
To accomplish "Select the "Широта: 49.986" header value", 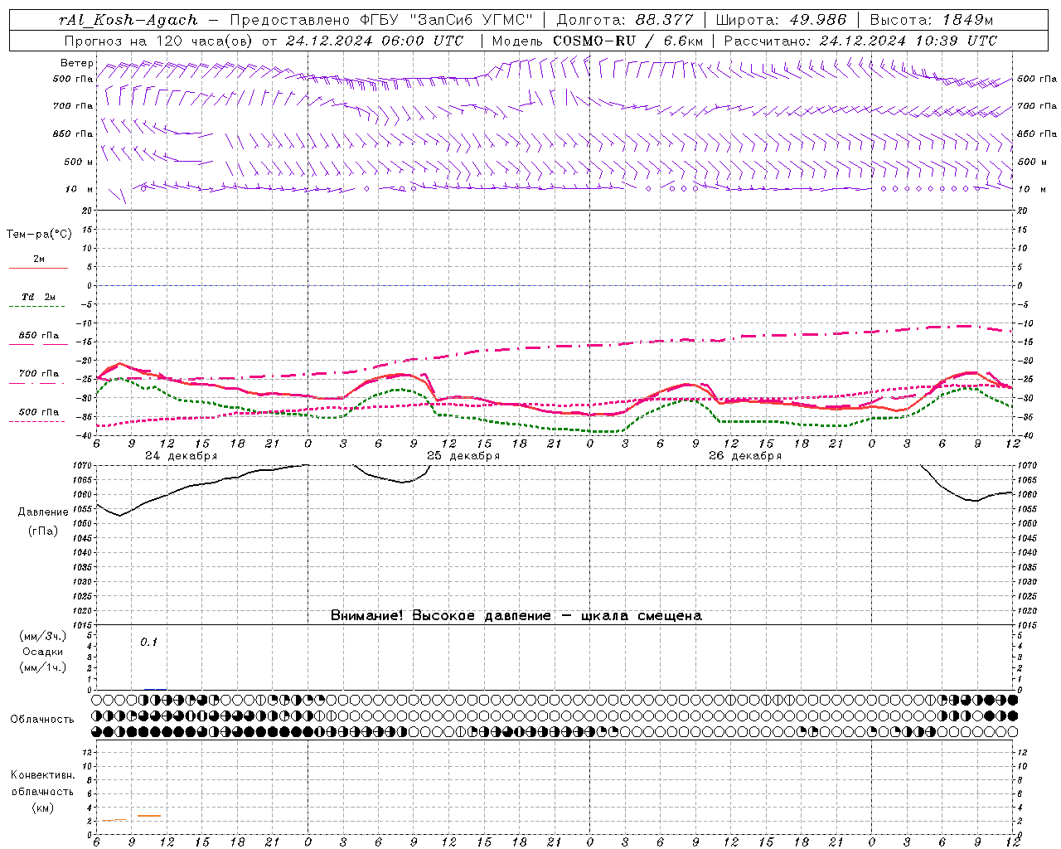I will click(781, 20).
